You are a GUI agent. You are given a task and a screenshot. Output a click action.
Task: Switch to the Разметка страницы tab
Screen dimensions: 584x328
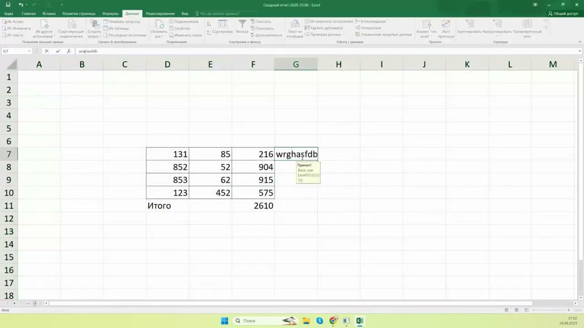pos(79,14)
